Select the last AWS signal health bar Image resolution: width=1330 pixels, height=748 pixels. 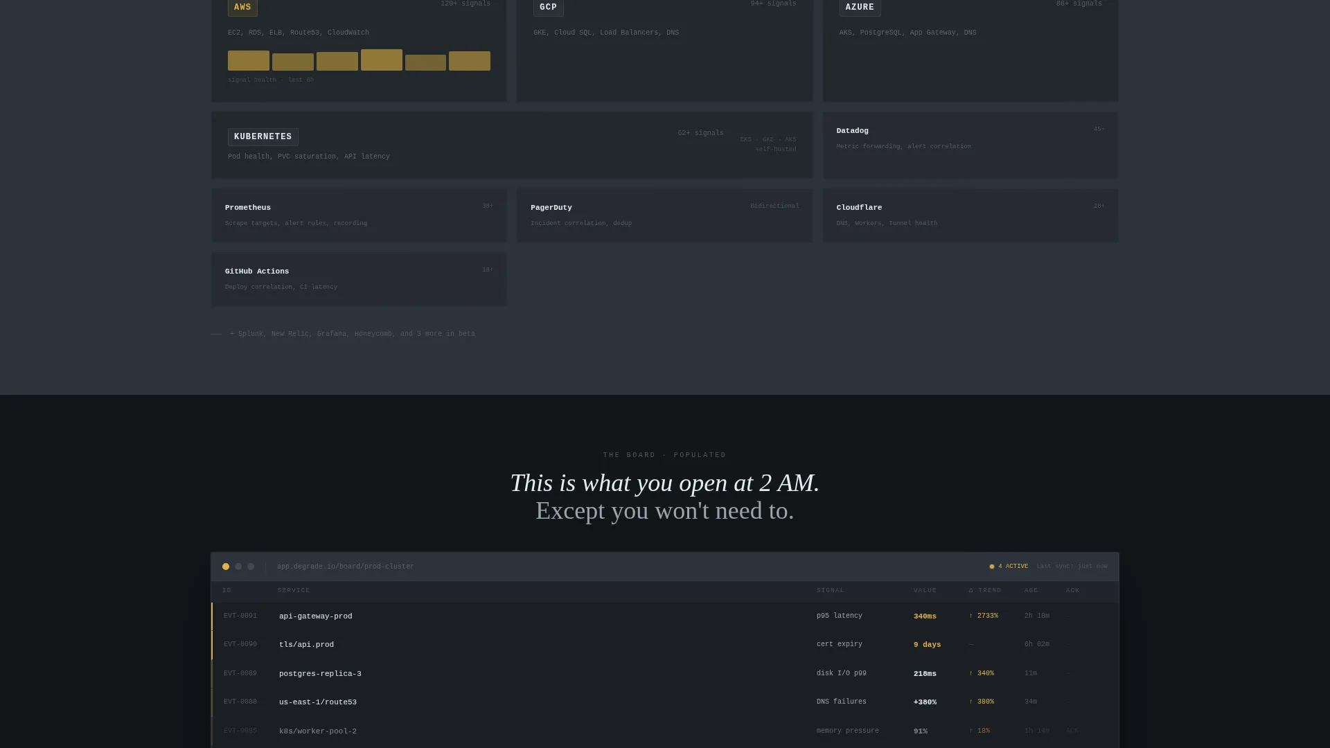coord(470,61)
